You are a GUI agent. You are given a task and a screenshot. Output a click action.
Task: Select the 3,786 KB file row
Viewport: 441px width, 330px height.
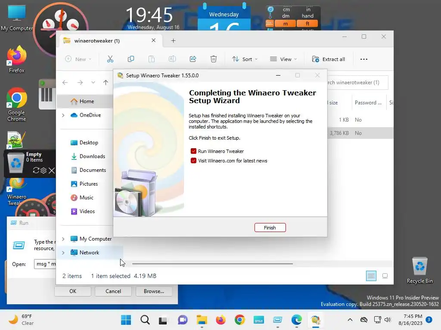coord(360,133)
